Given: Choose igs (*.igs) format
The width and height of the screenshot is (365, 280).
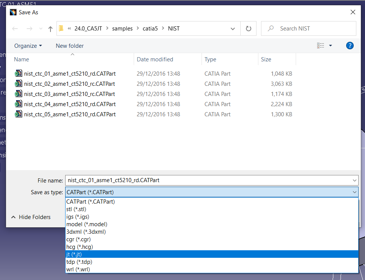Looking at the screenshot, I should [212, 217].
